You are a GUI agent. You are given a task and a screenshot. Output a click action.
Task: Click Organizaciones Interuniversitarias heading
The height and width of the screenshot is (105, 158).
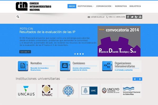125,65
